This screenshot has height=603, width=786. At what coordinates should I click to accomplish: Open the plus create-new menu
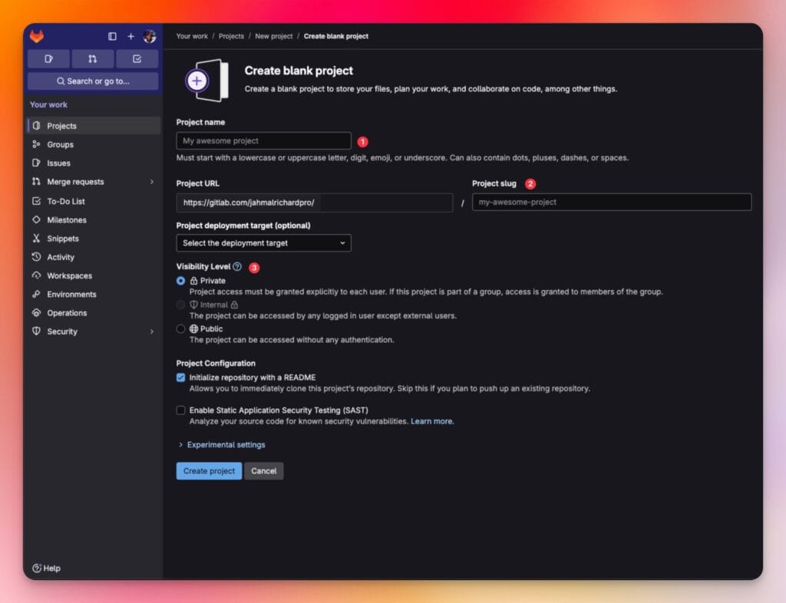130,37
